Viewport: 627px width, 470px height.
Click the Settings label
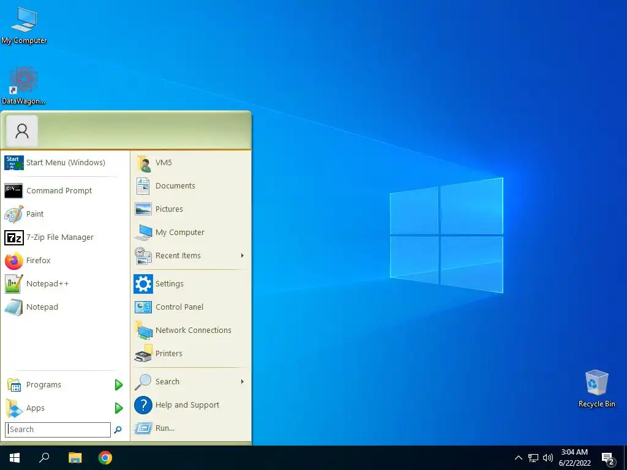169,284
